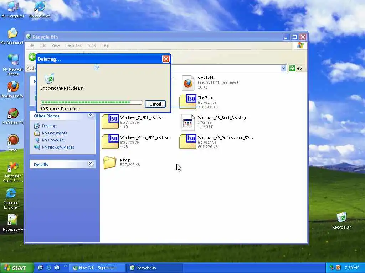Open the Tools menu in Recycle Bin
365x273 pixels.
[x=92, y=45]
